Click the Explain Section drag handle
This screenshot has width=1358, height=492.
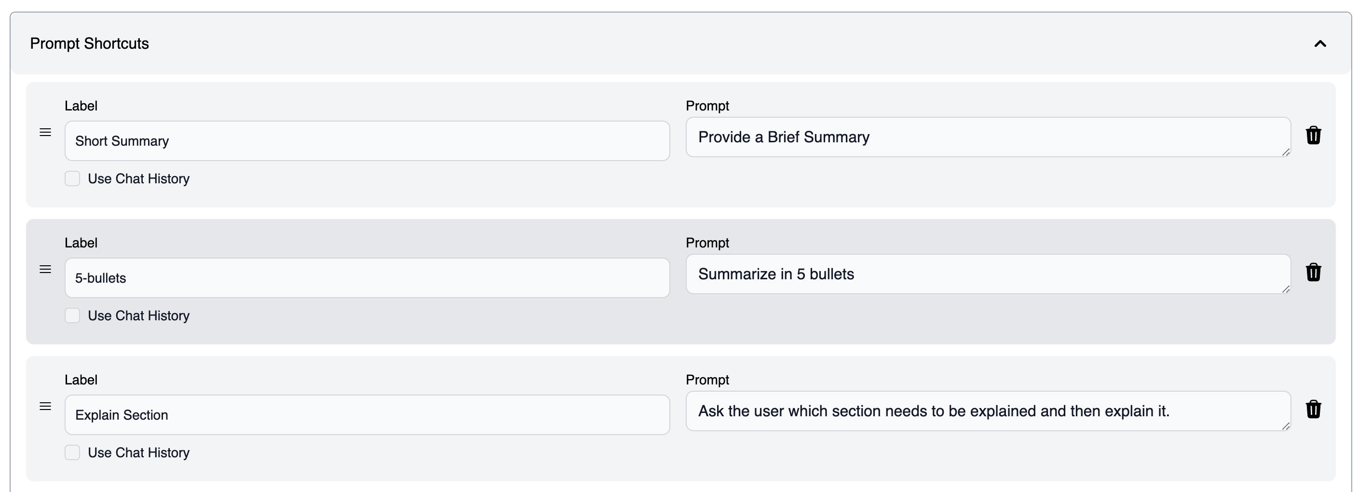tap(45, 407)
